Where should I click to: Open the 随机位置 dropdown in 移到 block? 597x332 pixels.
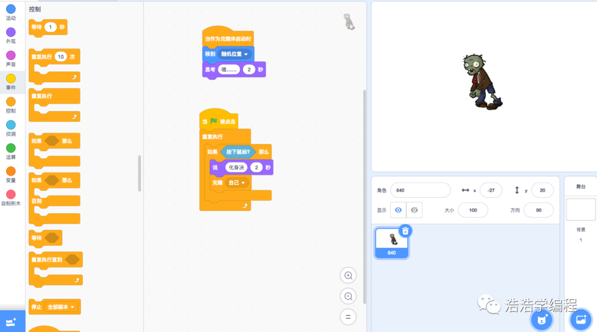click(234, 54)
